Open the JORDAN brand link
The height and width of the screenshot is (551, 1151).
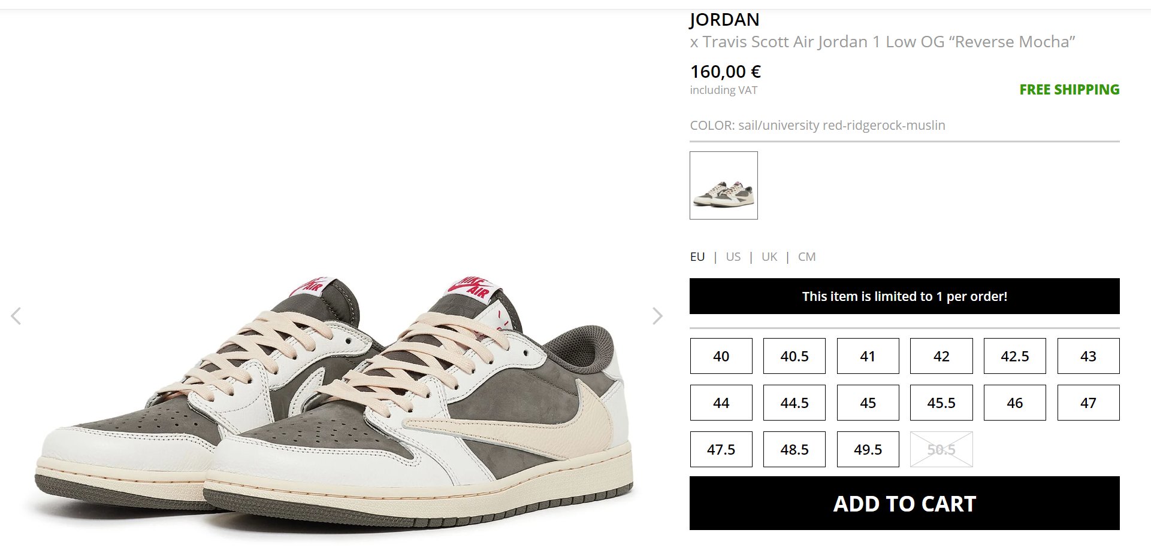(724, 20)
